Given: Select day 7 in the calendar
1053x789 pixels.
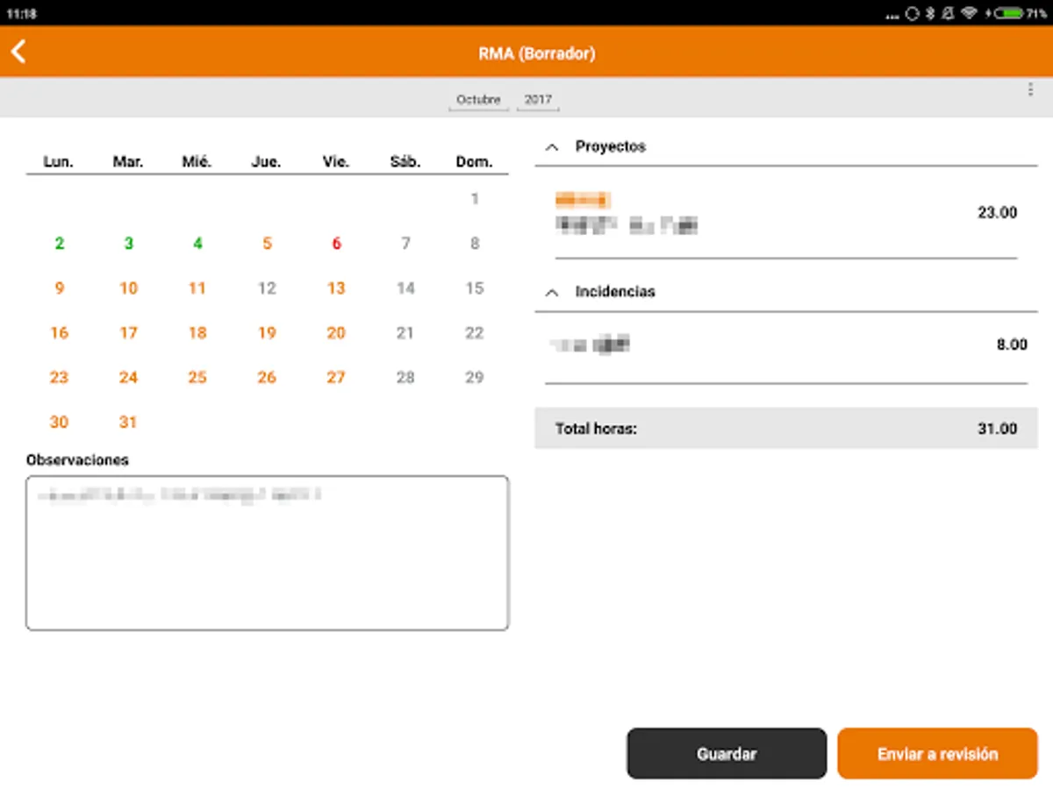Looking at the screenshot, I should [x=405, y=244].
